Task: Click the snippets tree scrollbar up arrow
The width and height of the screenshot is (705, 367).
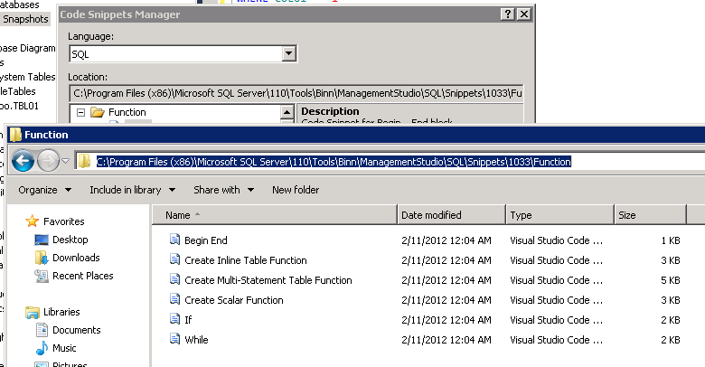Action: pyautogui.click(x=287, y=111)
